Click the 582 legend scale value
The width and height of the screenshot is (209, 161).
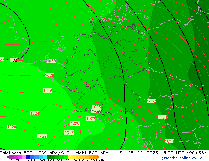[x=85, y=160]
